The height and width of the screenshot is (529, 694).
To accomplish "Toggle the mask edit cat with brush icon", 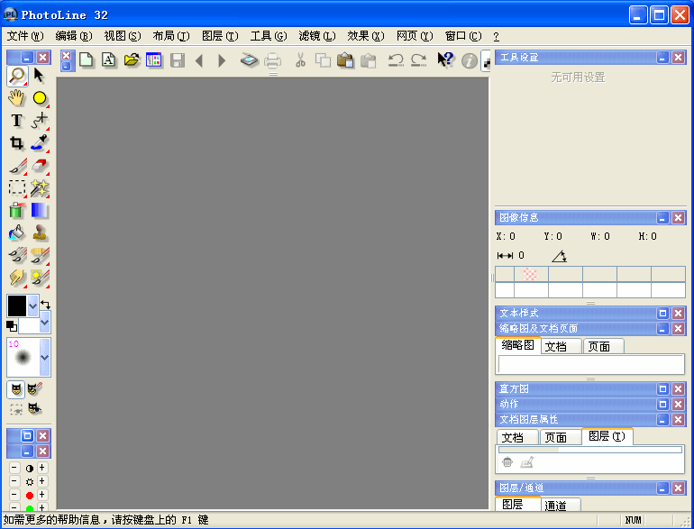I will 34,389.
